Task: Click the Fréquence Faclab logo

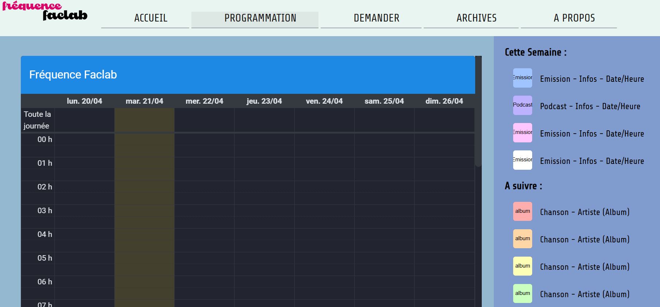Action: [x=45, y=11]
